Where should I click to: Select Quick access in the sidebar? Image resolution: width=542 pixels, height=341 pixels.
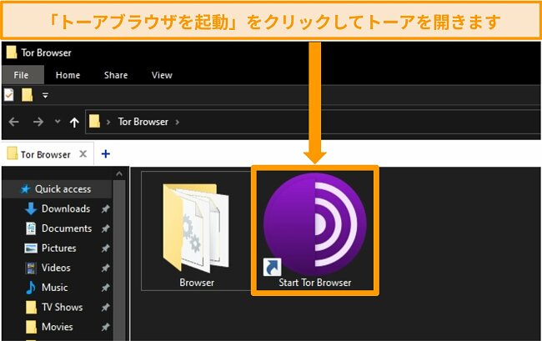coord(57,189)
